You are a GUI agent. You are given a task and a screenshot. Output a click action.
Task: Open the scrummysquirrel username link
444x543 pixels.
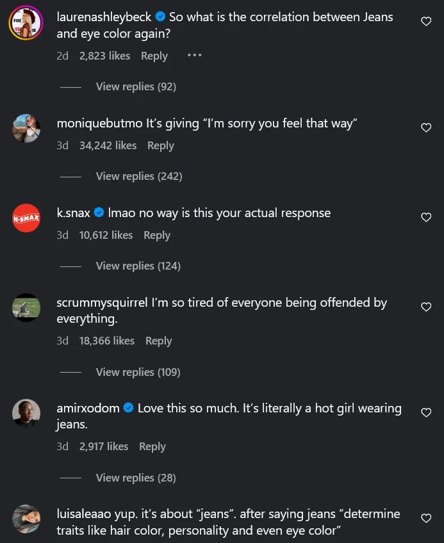[x=102, y=302]
